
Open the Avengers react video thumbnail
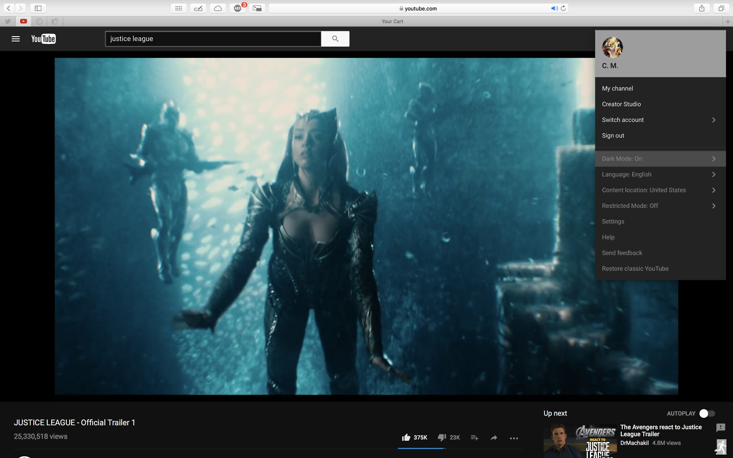pos(580,440)
